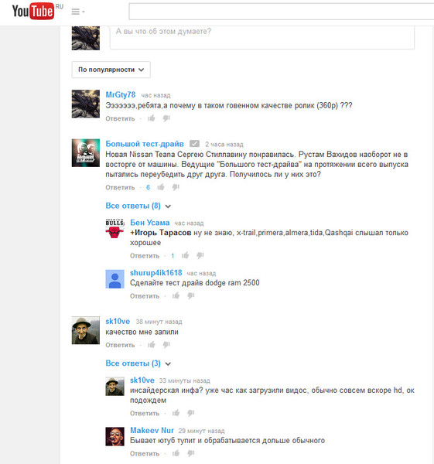The width and height of the screenshot is (434, 464).
Task: Click the YouTube search field
Action: coord(282,12)
